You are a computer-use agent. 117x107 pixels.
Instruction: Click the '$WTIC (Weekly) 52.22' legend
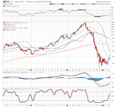pos(16,23)
